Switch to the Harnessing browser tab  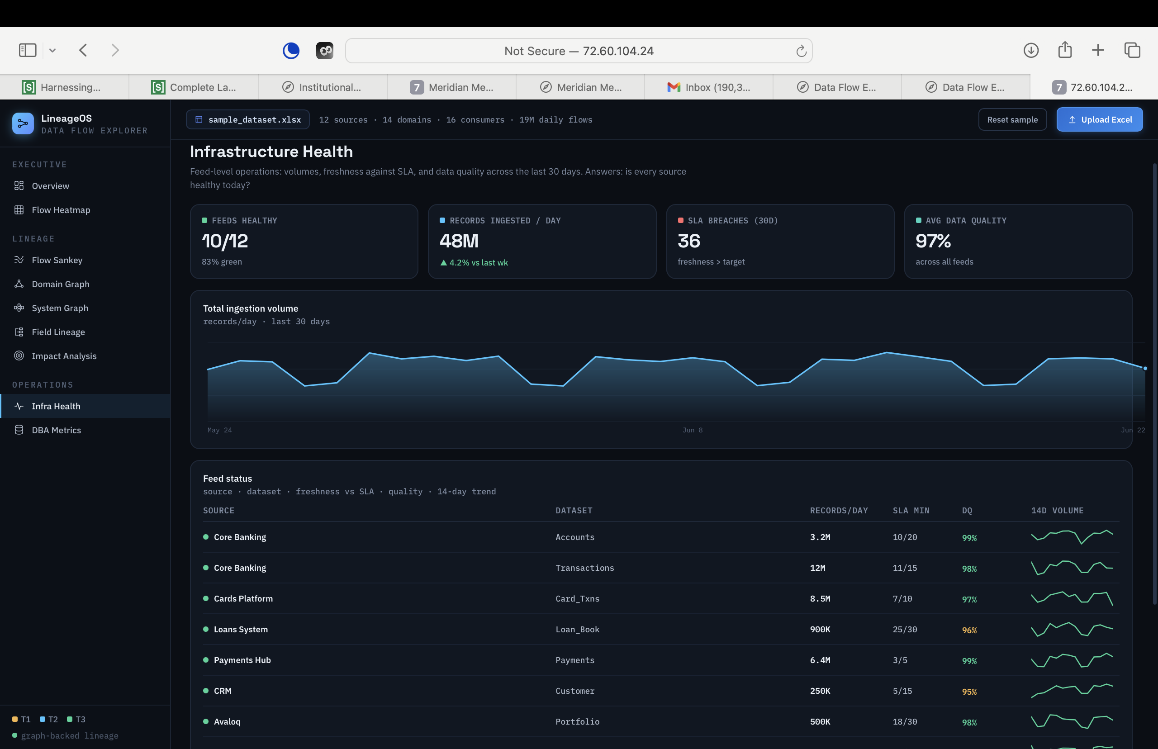pyautogui.click(x=64, y=87)
